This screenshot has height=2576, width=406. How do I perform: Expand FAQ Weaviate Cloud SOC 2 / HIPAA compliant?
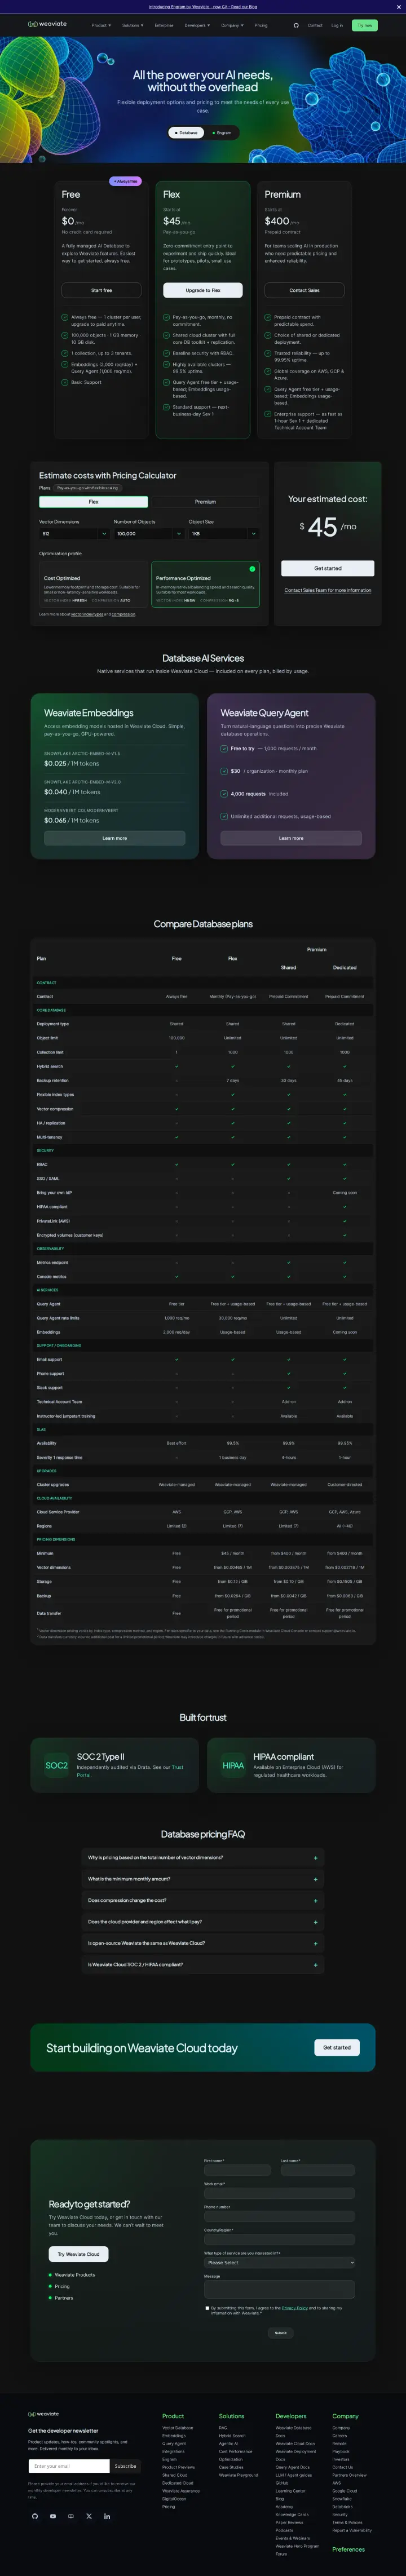click(203, 1965)
